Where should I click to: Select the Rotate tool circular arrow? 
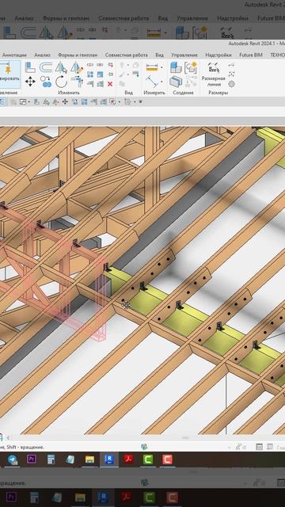61,82
